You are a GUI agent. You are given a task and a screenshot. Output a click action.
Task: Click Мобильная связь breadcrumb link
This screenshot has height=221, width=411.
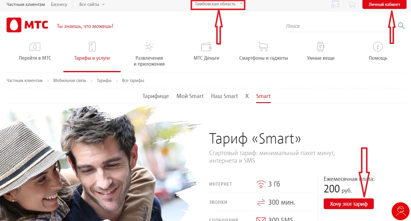pos(70,80)
